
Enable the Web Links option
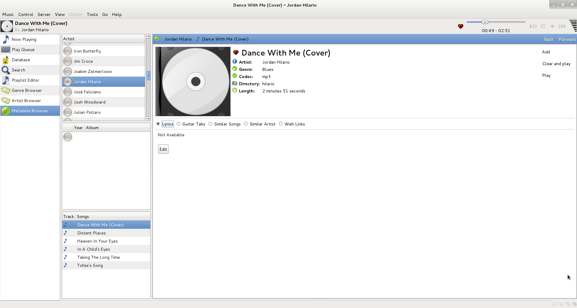click(x=281, y=124)
